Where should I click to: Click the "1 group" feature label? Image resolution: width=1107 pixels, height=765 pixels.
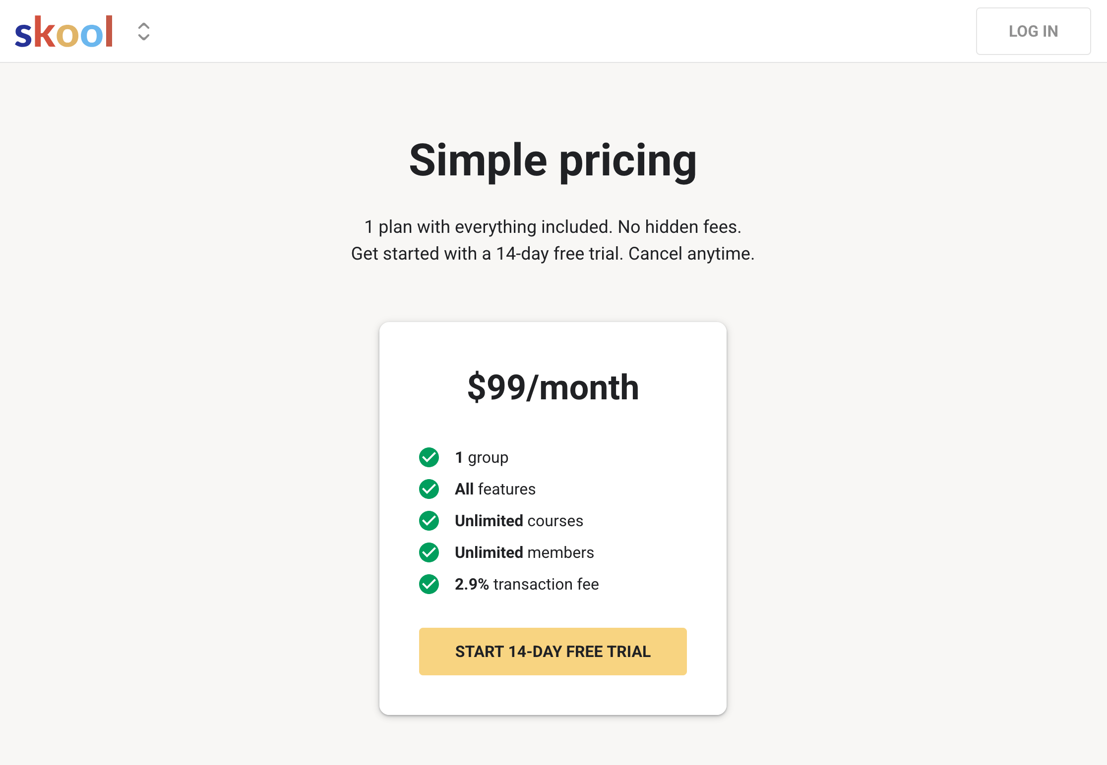click(482, 457)
